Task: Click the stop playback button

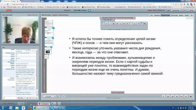Action: pyautogui.click(x=190, y=97)
